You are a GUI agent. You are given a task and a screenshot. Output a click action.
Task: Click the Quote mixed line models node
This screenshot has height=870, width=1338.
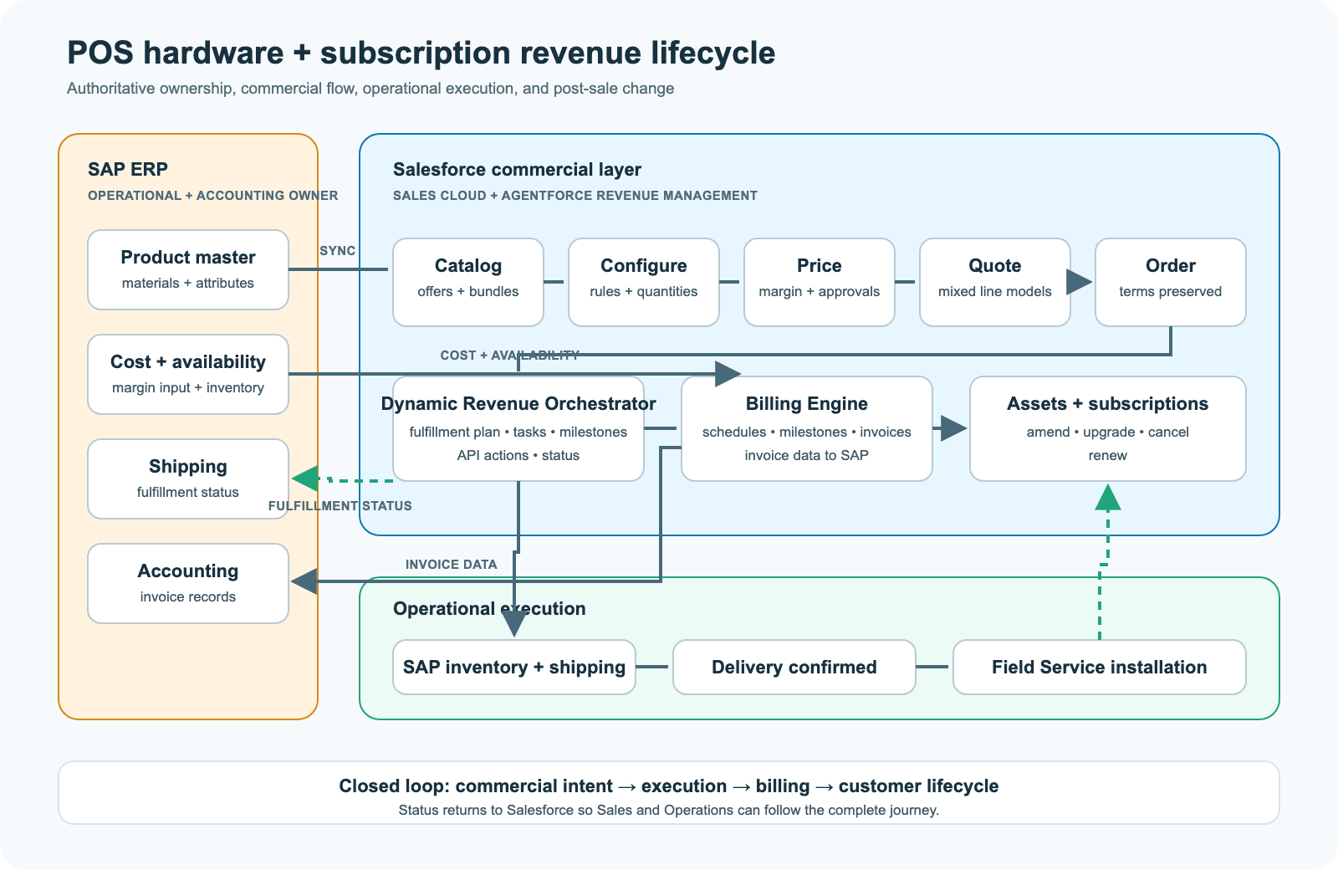(995, 282)
